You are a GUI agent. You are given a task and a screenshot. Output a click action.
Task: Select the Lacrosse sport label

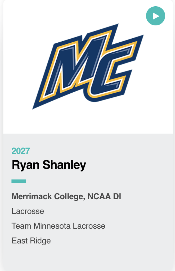pyautogui.click(x=28, y=211)
